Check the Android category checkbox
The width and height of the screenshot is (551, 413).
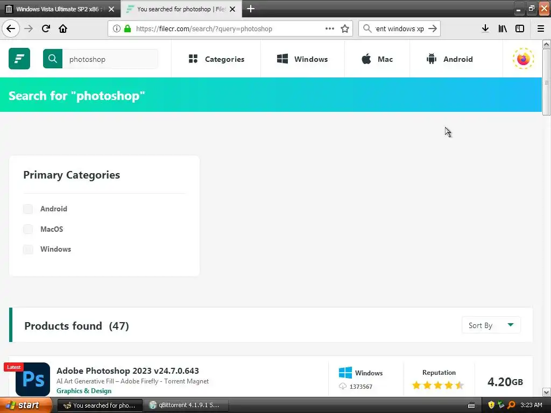tap(28, 209)
